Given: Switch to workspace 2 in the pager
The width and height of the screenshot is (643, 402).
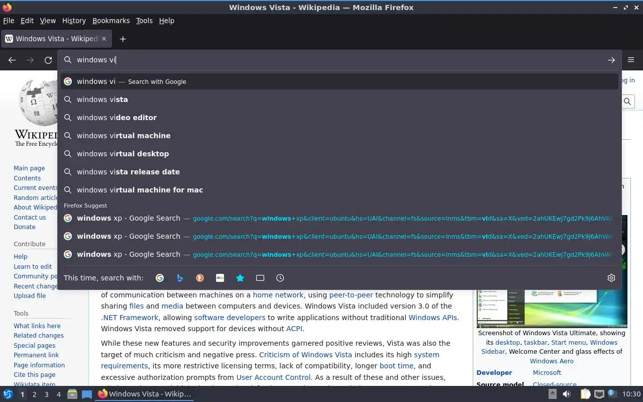Looking at the screenshot, I should [34, 394].
